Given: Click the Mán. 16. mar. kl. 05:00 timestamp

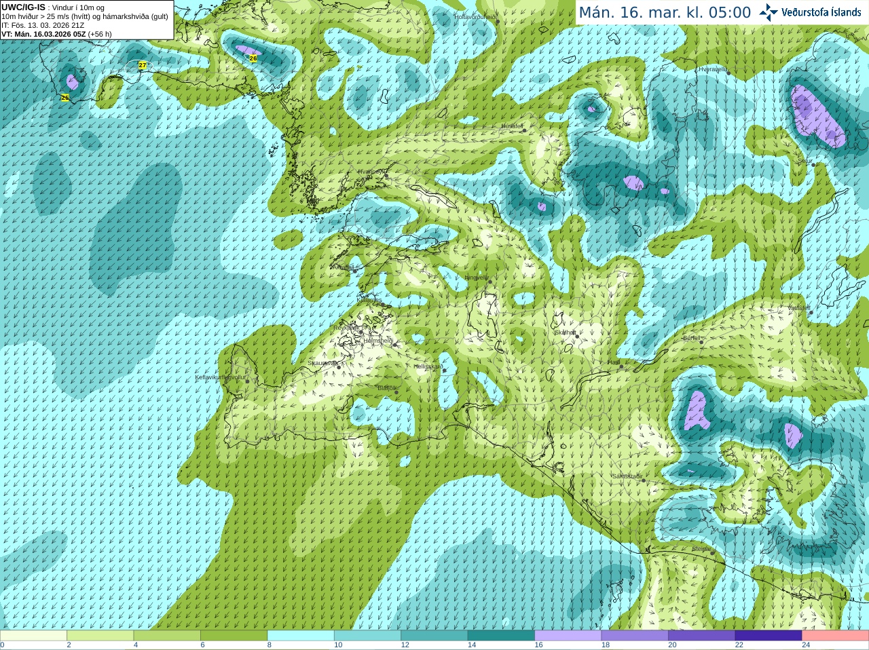Looking at the screenshot, I should [665, 13].
